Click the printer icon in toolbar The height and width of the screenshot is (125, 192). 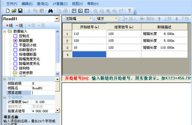point(65,11)
